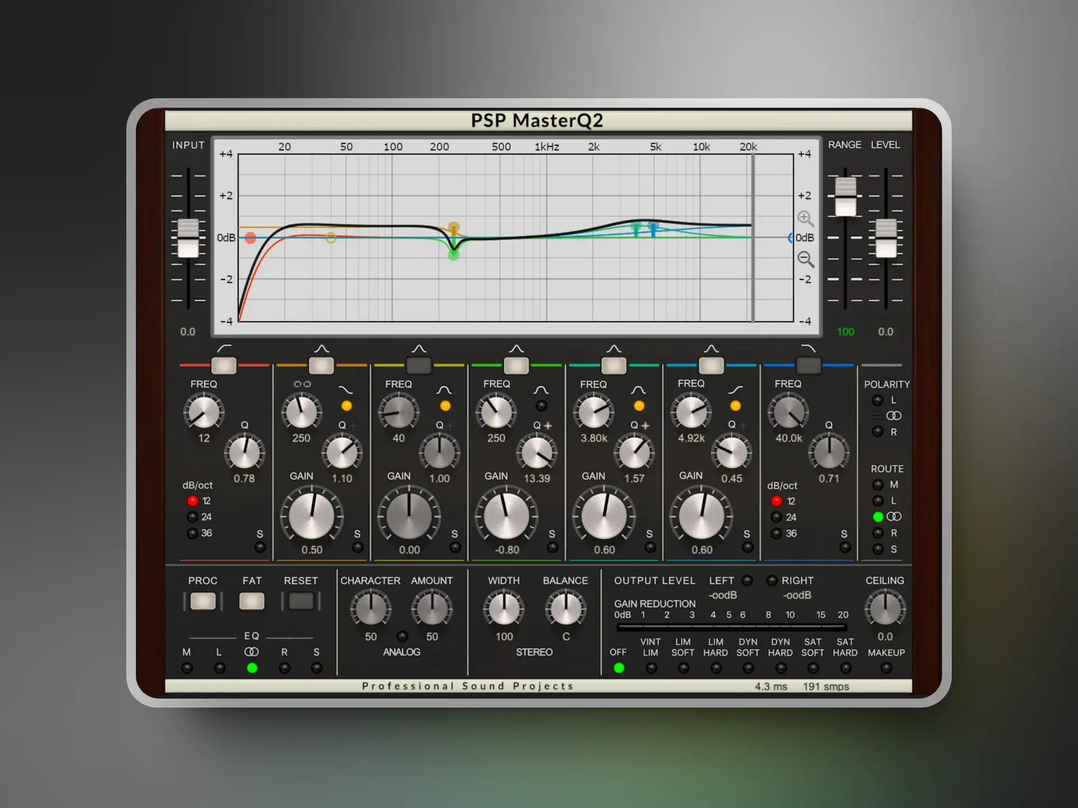
Task: Click the Q plus icon of 13.39 band
Action: pyautogui.click(x=548, y=425)
